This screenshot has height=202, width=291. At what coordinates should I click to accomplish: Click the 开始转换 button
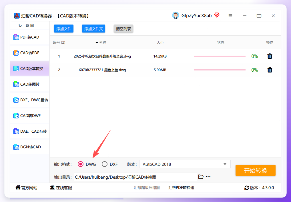[x=255, y=170]
